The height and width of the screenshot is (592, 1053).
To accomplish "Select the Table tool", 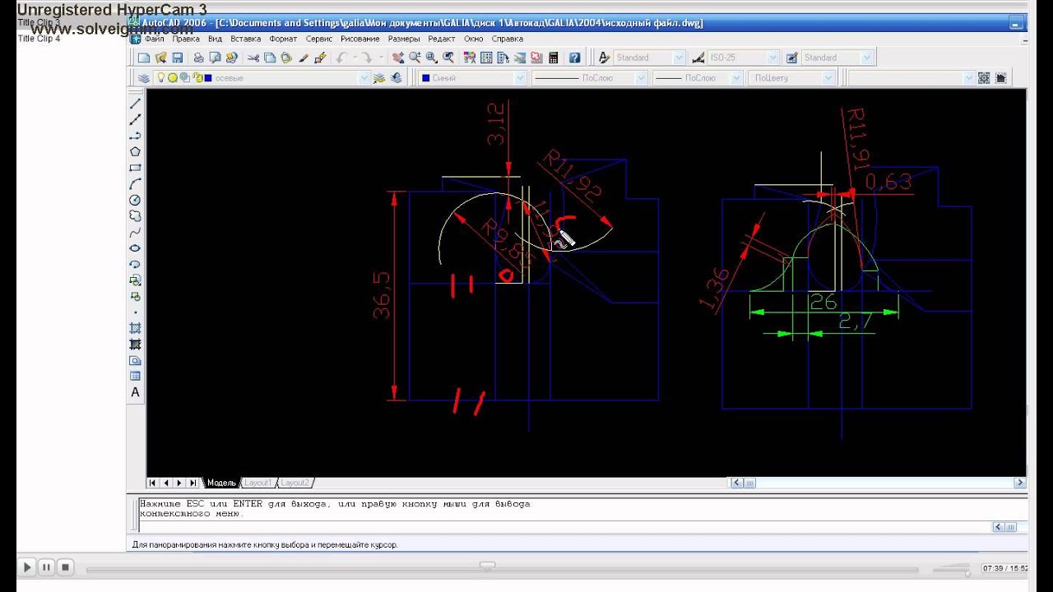I will point(136,376).
